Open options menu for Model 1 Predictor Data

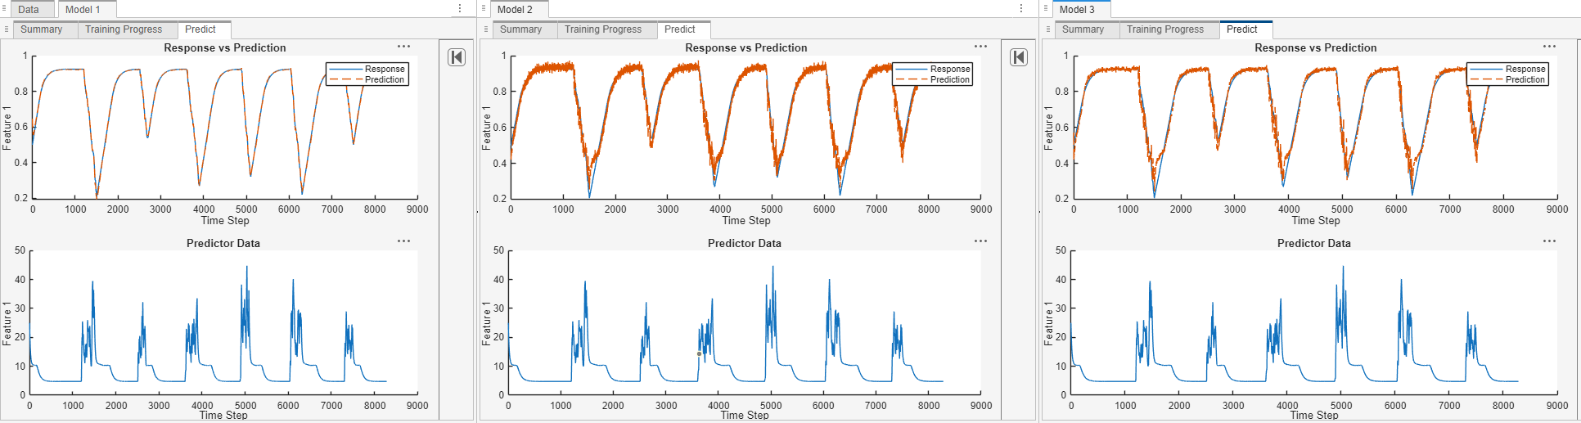click(403, 241)
